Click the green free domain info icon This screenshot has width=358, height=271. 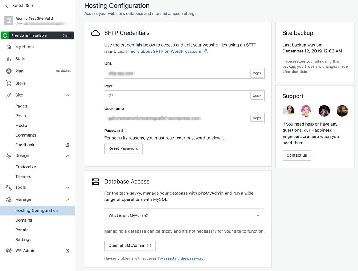[x=5, y=35]
